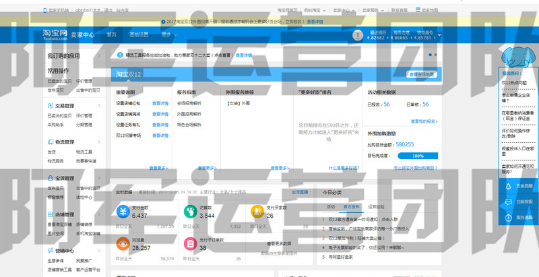
Task: Open 查看详情 link next to 双12问答专场
Action: pyautogui.click(x=160, y=135)
